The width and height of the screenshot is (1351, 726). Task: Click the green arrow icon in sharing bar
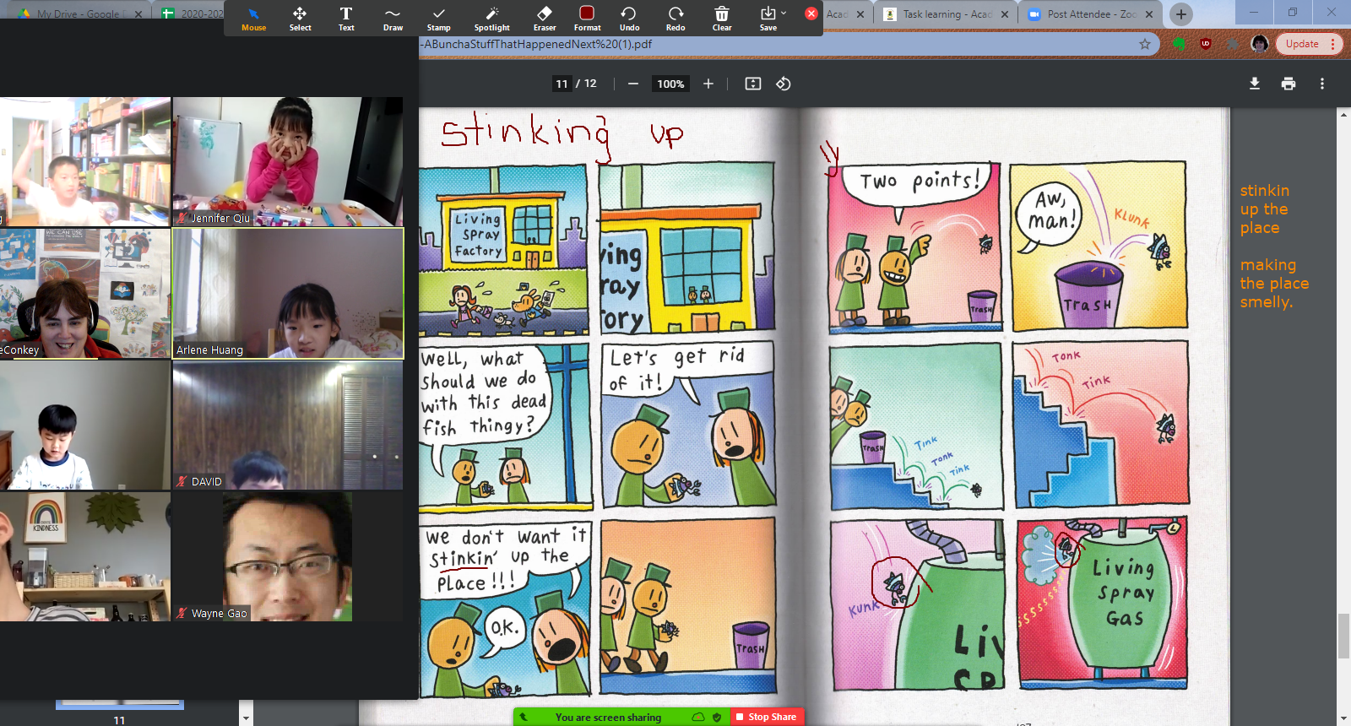pos(524,717)
